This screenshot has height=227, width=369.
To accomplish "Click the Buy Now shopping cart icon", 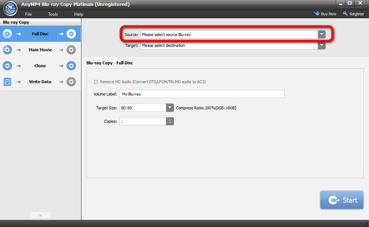I will (316, 14).
